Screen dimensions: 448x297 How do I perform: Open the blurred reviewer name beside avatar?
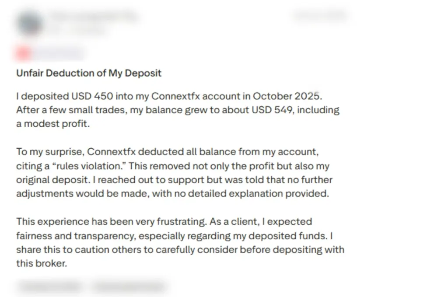93,16
